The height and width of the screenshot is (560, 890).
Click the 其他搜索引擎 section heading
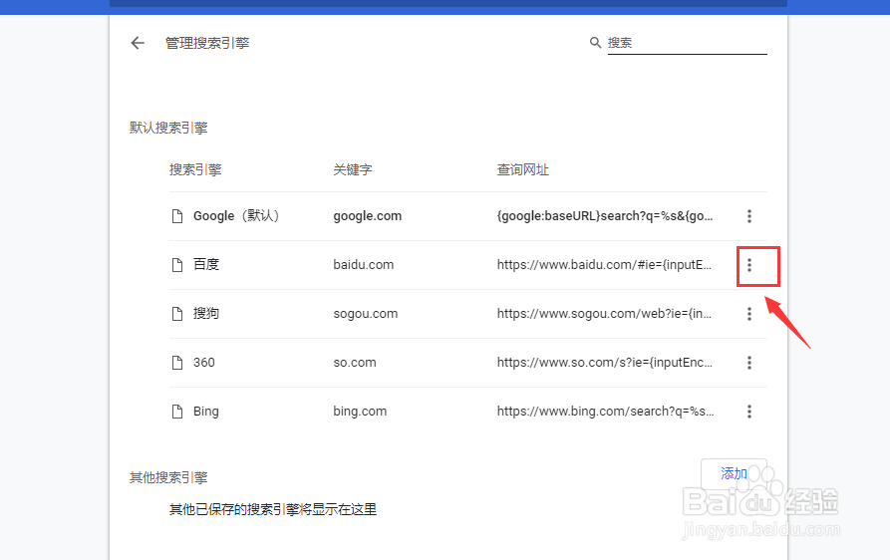[x=168, y=477]
